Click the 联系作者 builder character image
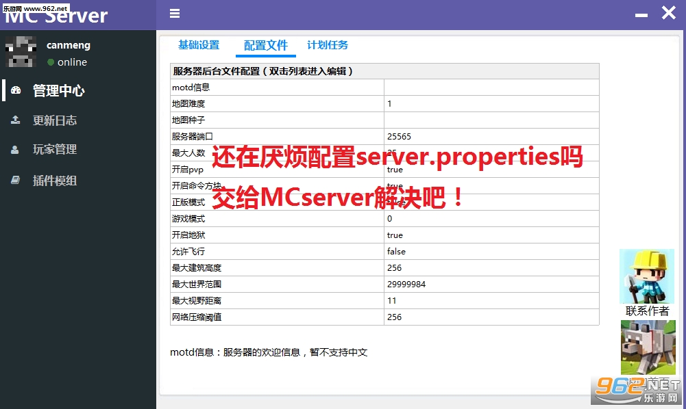This screenshot has height=409, width=686. 647,276
